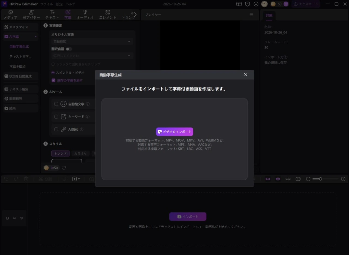Screen dimensions: 349x255
Task: Click the user avatar icon
Action: (264, 4)
